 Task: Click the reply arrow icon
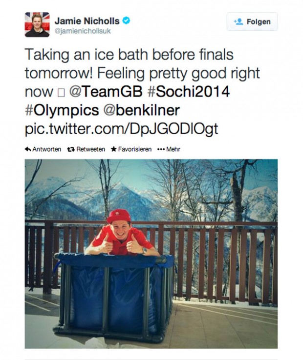(x=28, y=149)
